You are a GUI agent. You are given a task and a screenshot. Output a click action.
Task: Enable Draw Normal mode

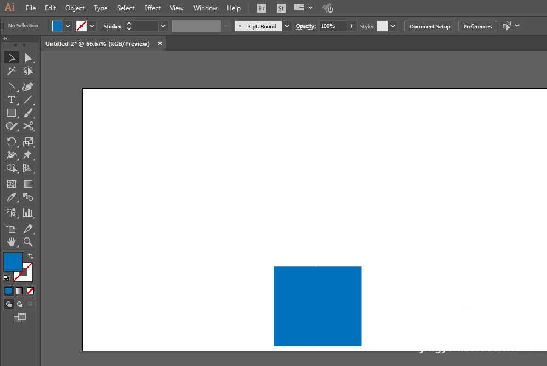click(9, 304)
